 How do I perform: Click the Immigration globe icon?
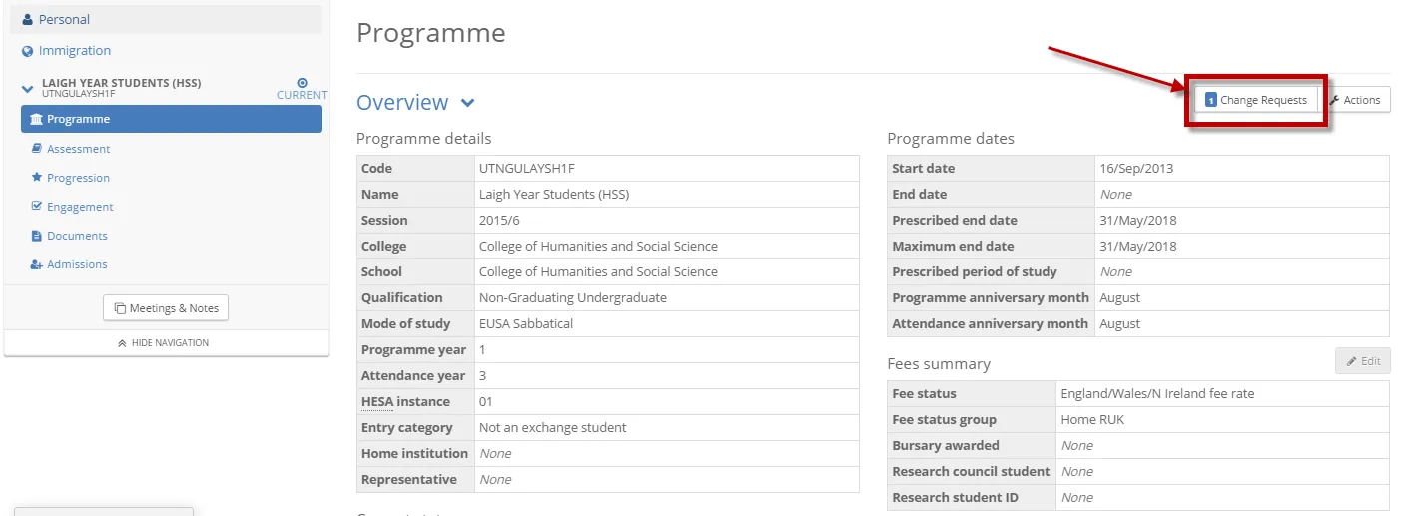click(x=28, y=51)
